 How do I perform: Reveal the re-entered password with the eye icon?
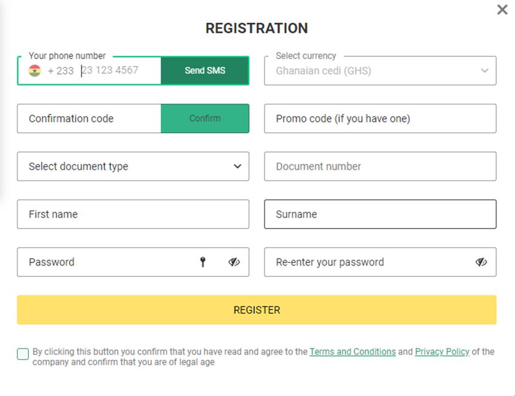[x=481, y=262]
